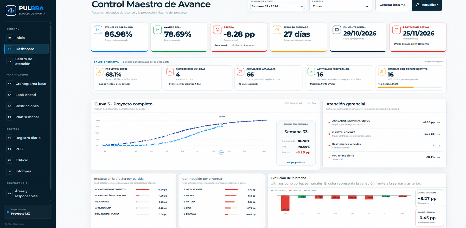Expand the Semana 33 - 2026 dropdown
The height and width of the screenshot is (228, 466).
(x=277, y=6)
